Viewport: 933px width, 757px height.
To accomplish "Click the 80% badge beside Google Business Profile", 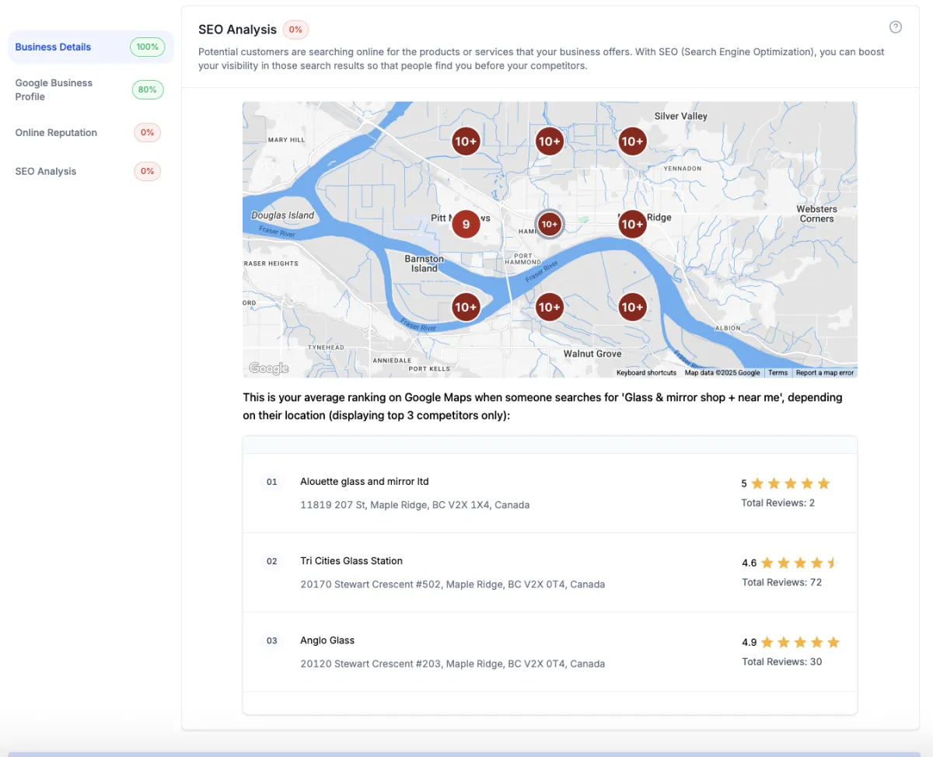I will pyautogui.click(x=148, y=89).
